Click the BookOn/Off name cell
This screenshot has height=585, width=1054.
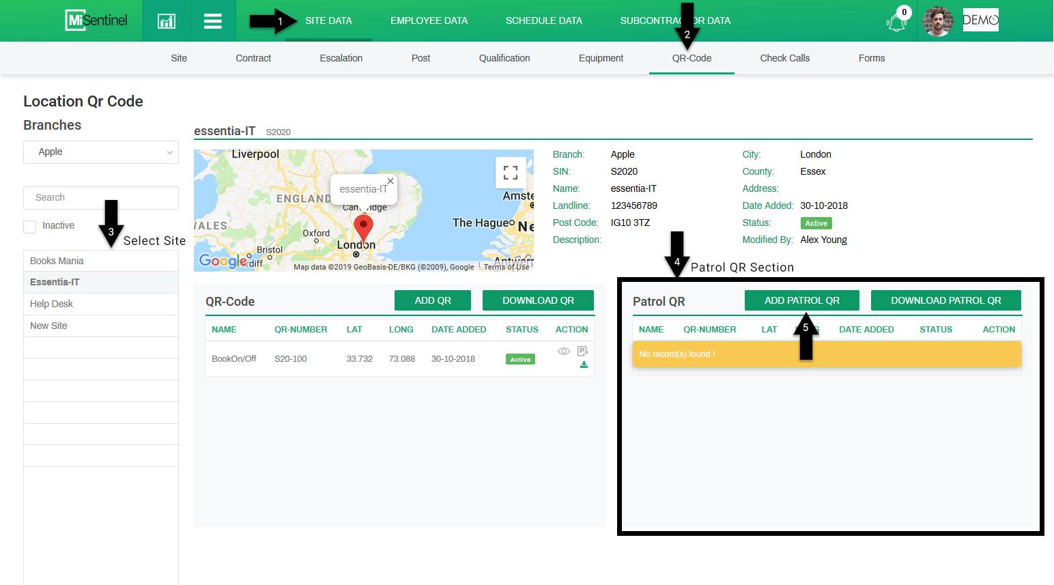pos(234,359)
